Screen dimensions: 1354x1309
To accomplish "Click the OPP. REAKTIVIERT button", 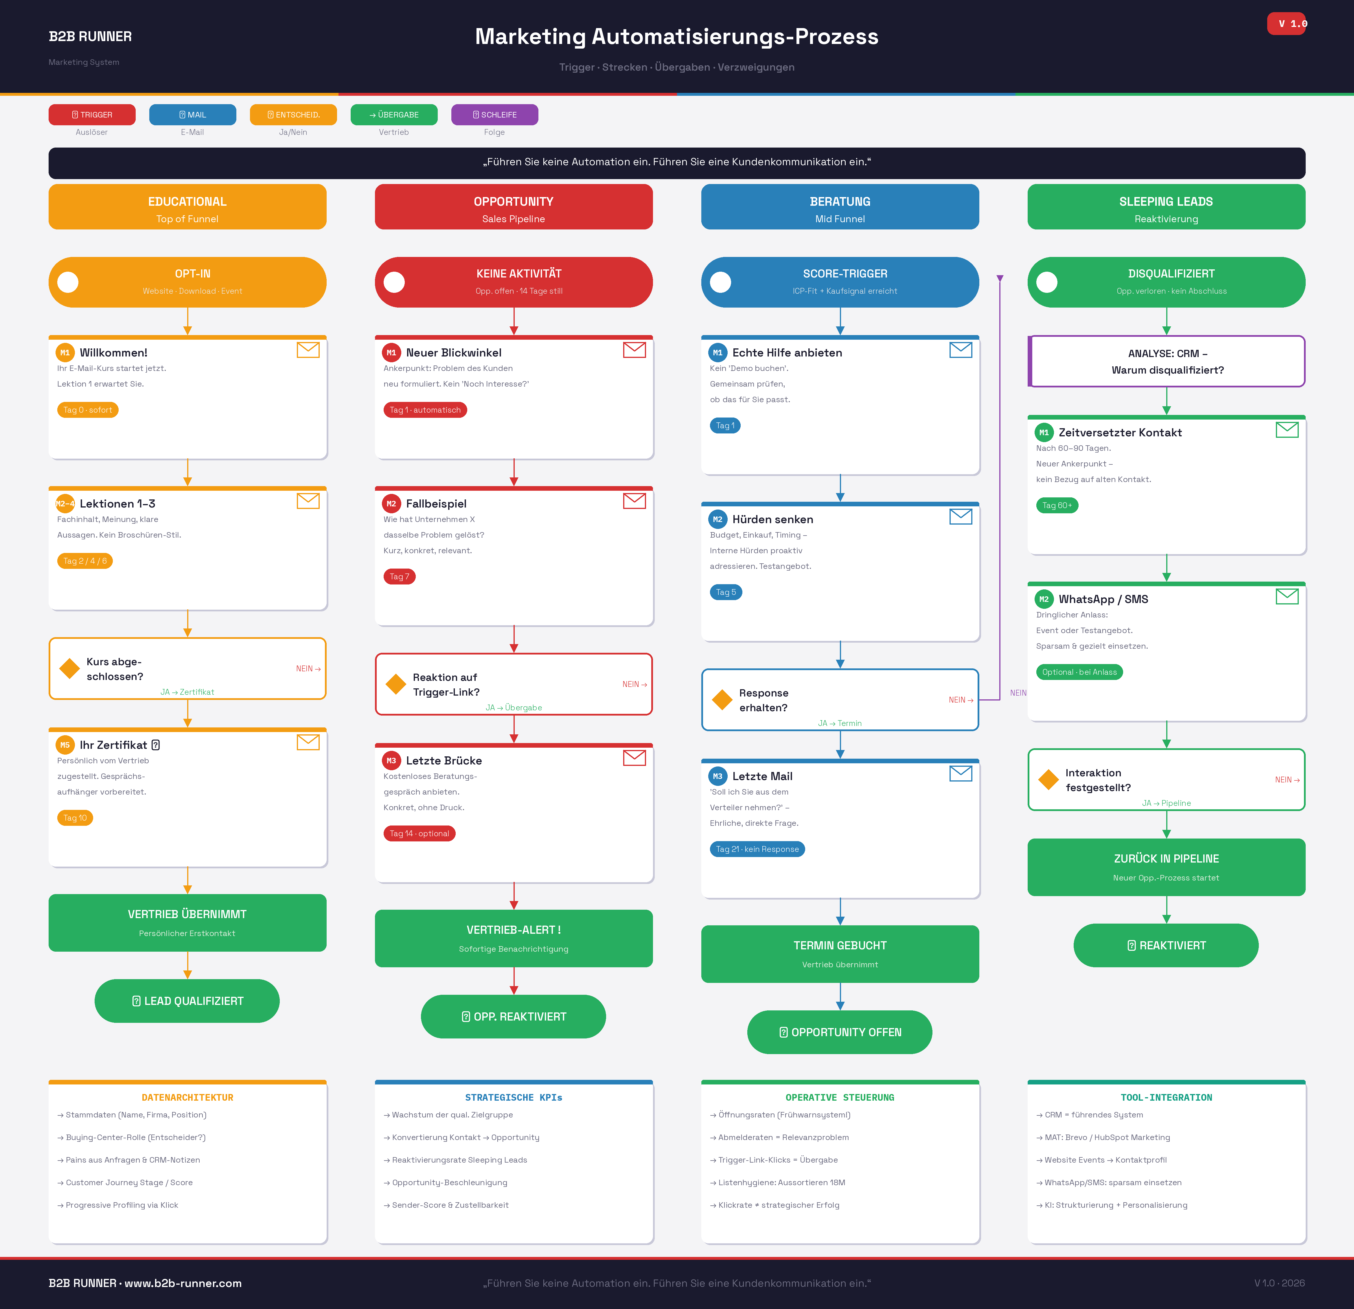I will click(513, 1016).
